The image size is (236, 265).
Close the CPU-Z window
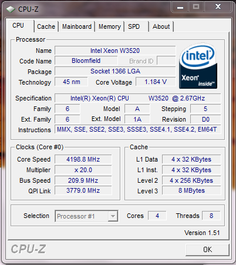click(218, 8)
